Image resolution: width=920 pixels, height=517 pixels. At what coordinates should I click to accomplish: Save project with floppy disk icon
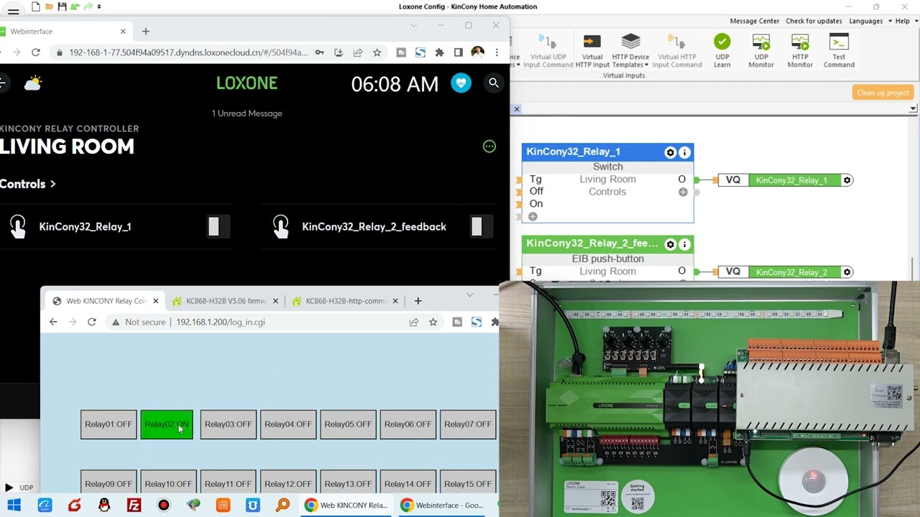click(x=63, y=6)
